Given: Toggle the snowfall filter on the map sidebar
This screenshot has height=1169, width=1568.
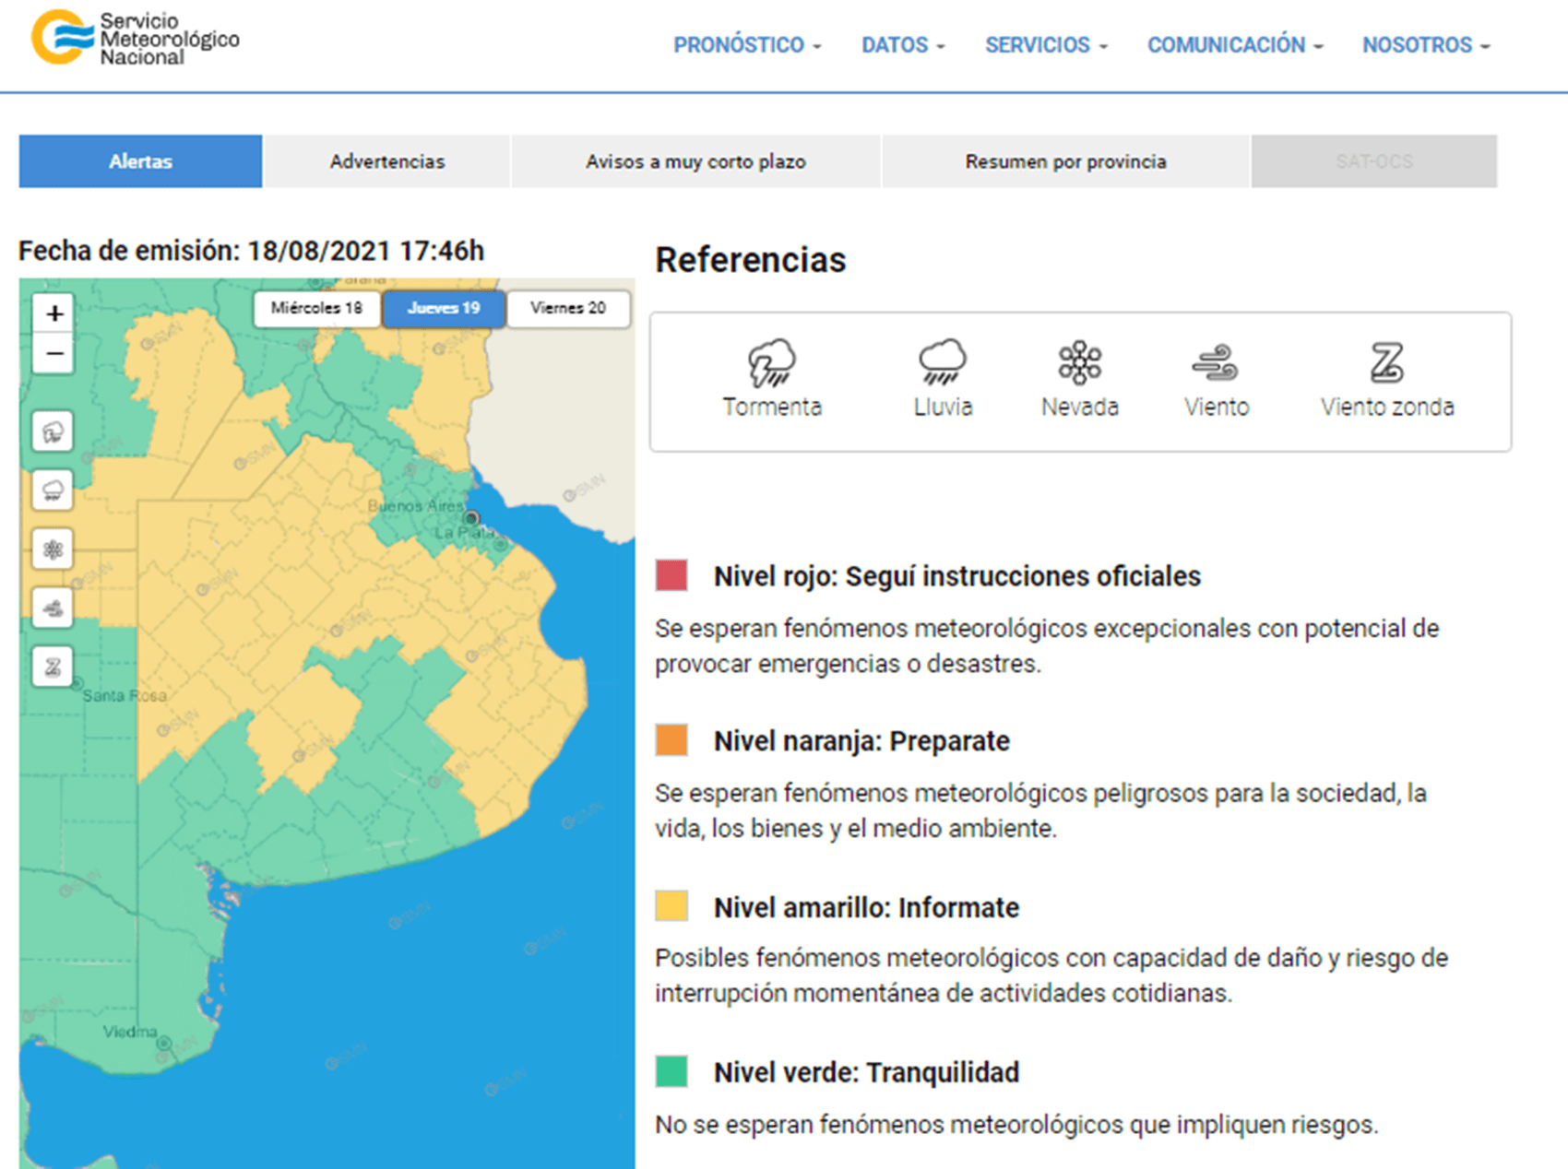Looking at the screenshot, I should click(53, 549).
